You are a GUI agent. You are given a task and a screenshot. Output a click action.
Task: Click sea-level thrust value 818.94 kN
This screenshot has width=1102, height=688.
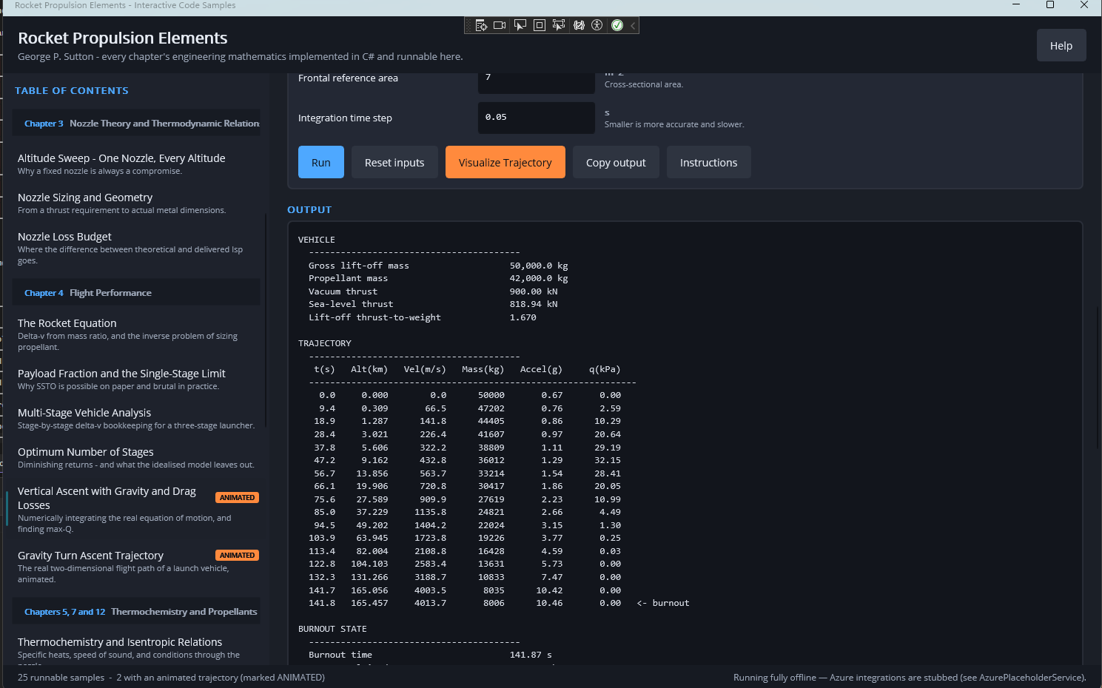pyautogui.click(x=534, y=304)
